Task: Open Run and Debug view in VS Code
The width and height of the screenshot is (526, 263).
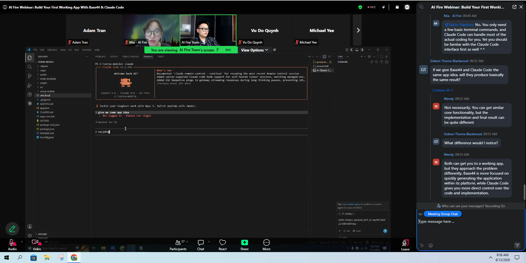Action: 30,85
